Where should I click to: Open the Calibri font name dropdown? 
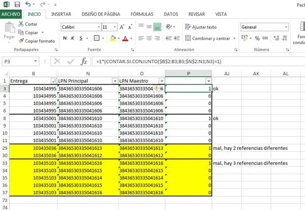98,27
